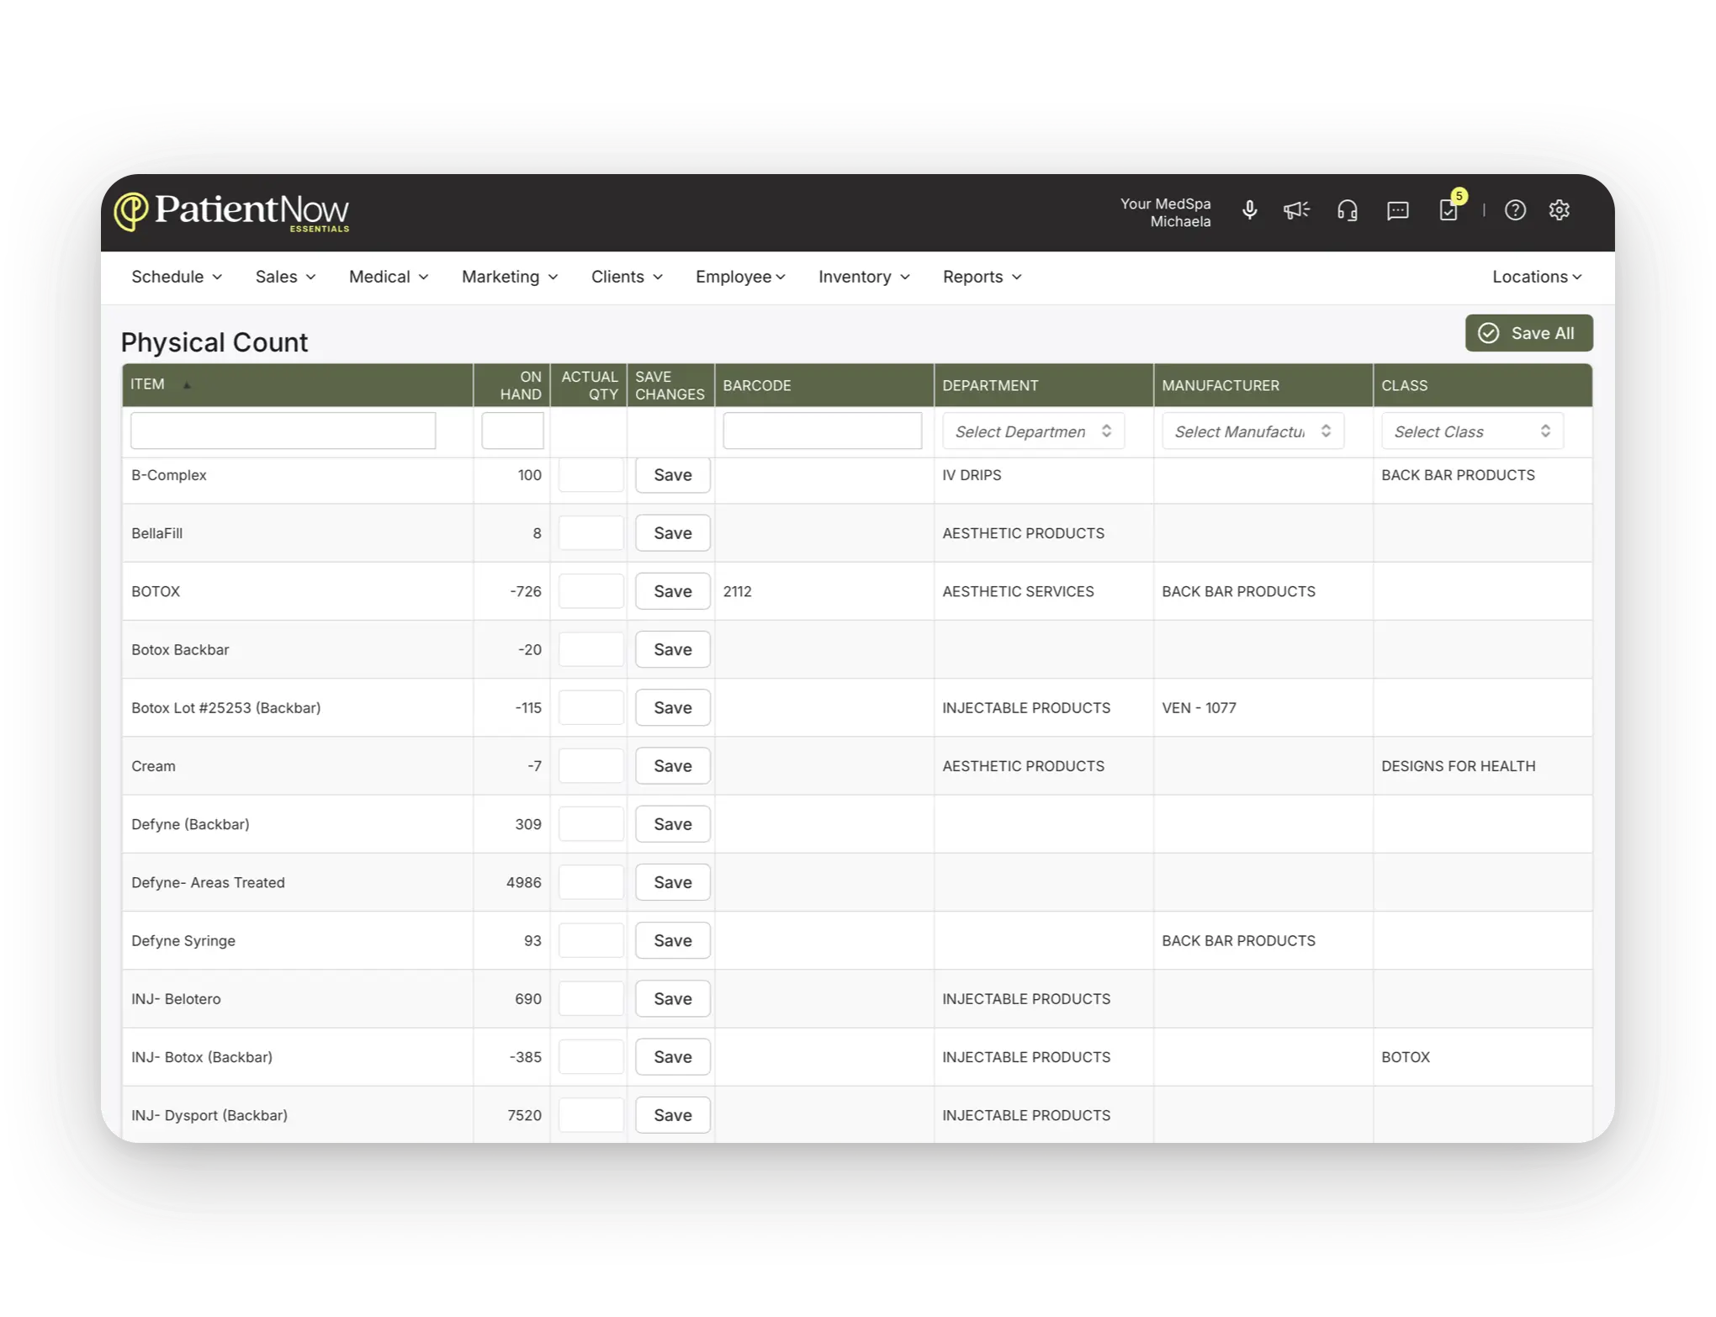Click actual qty field for Defyne Syringe
The height and width of the screenshot is (1317, 1716).
point(591,940)
